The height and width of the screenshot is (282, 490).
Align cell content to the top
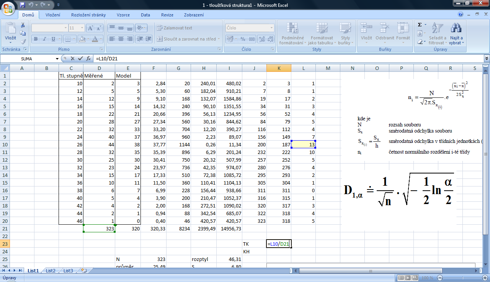[112, 28]
